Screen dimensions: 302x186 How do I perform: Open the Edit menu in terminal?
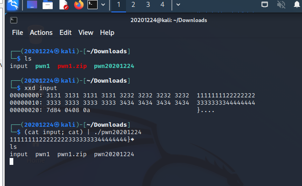point(66,33)
